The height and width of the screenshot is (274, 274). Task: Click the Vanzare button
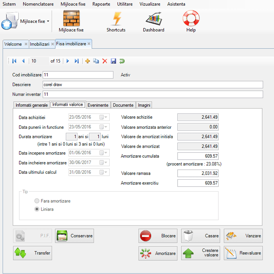[x=243, y=236]
